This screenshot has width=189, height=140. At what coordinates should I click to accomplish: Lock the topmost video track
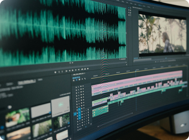tap(76, 87)
